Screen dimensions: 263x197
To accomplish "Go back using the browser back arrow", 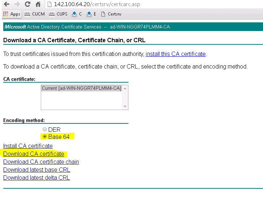I will [6, 4].
